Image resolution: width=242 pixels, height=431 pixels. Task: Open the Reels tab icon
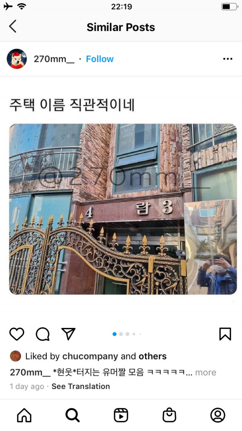121,415
